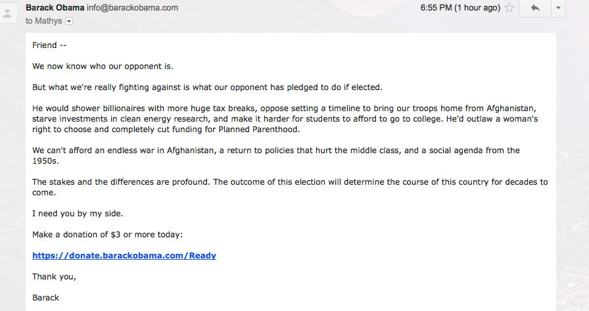This screenshot has height=311, width=589.
Task: Click the 'Barack' signature at the bottom
Action: click(x=45, y=297)
